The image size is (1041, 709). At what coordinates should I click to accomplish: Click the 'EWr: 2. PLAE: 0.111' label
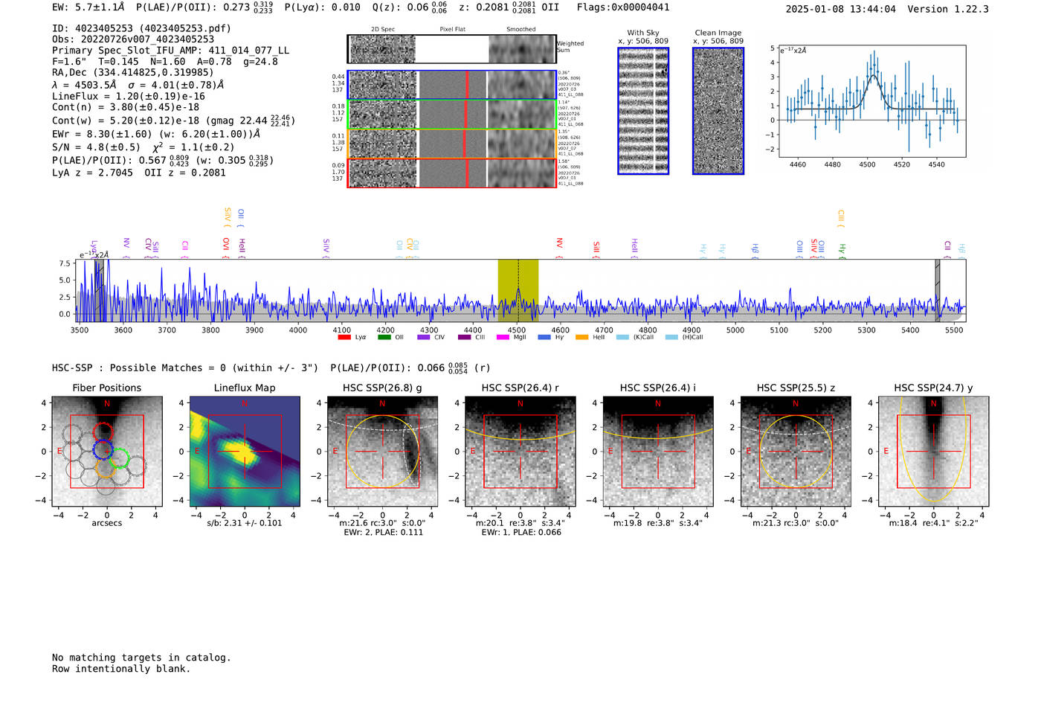click(x=383, y=532)
